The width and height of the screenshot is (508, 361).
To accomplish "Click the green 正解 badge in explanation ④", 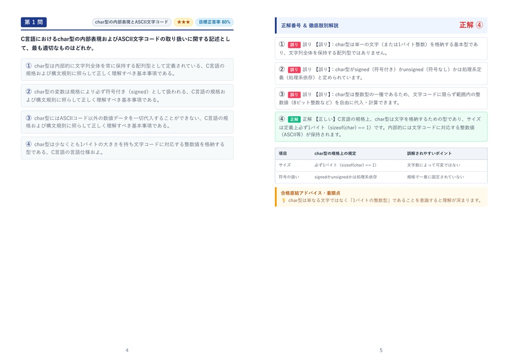I will 294,119.
